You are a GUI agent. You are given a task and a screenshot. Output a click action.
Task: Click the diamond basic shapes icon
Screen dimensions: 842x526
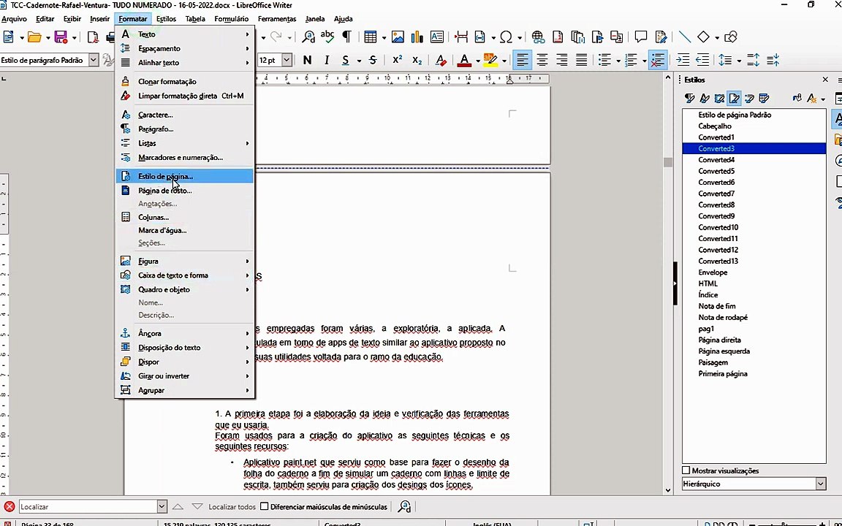click(703, 37)
